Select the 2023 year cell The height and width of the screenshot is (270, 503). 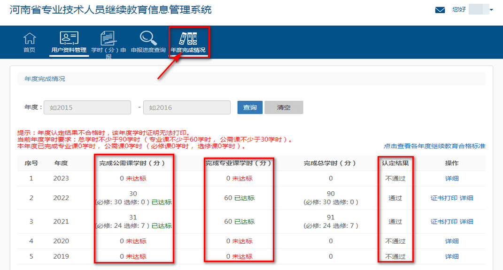point(61,179)
